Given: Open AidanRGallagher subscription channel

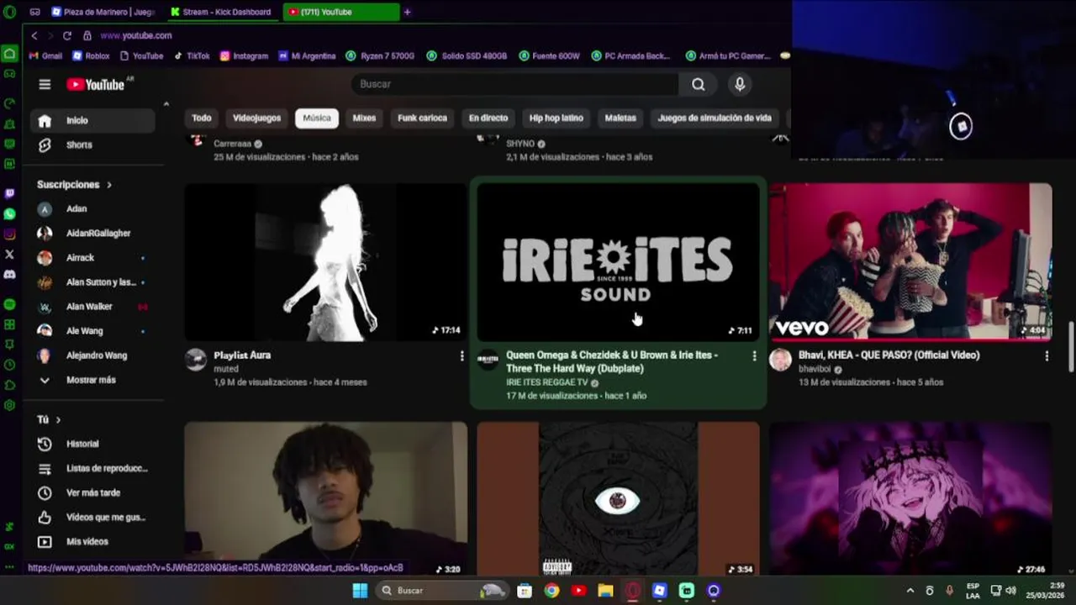Looking at the screenshot, I should coord(92,234).
